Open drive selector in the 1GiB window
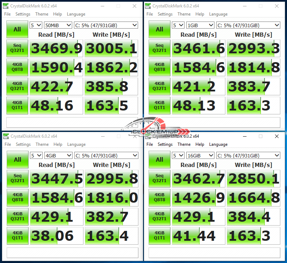Image resolution: width=287 pixels, height=263 pixels. pos(248,25)
